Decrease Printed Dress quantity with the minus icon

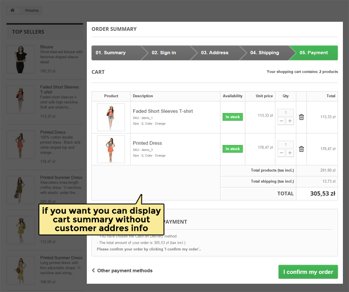click(x=282, y=153)
